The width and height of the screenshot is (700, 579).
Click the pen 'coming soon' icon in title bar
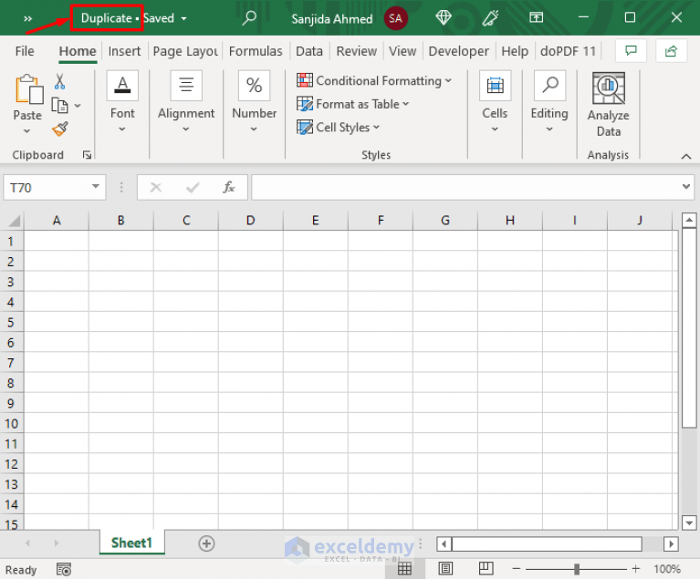(x=490, y=18)
